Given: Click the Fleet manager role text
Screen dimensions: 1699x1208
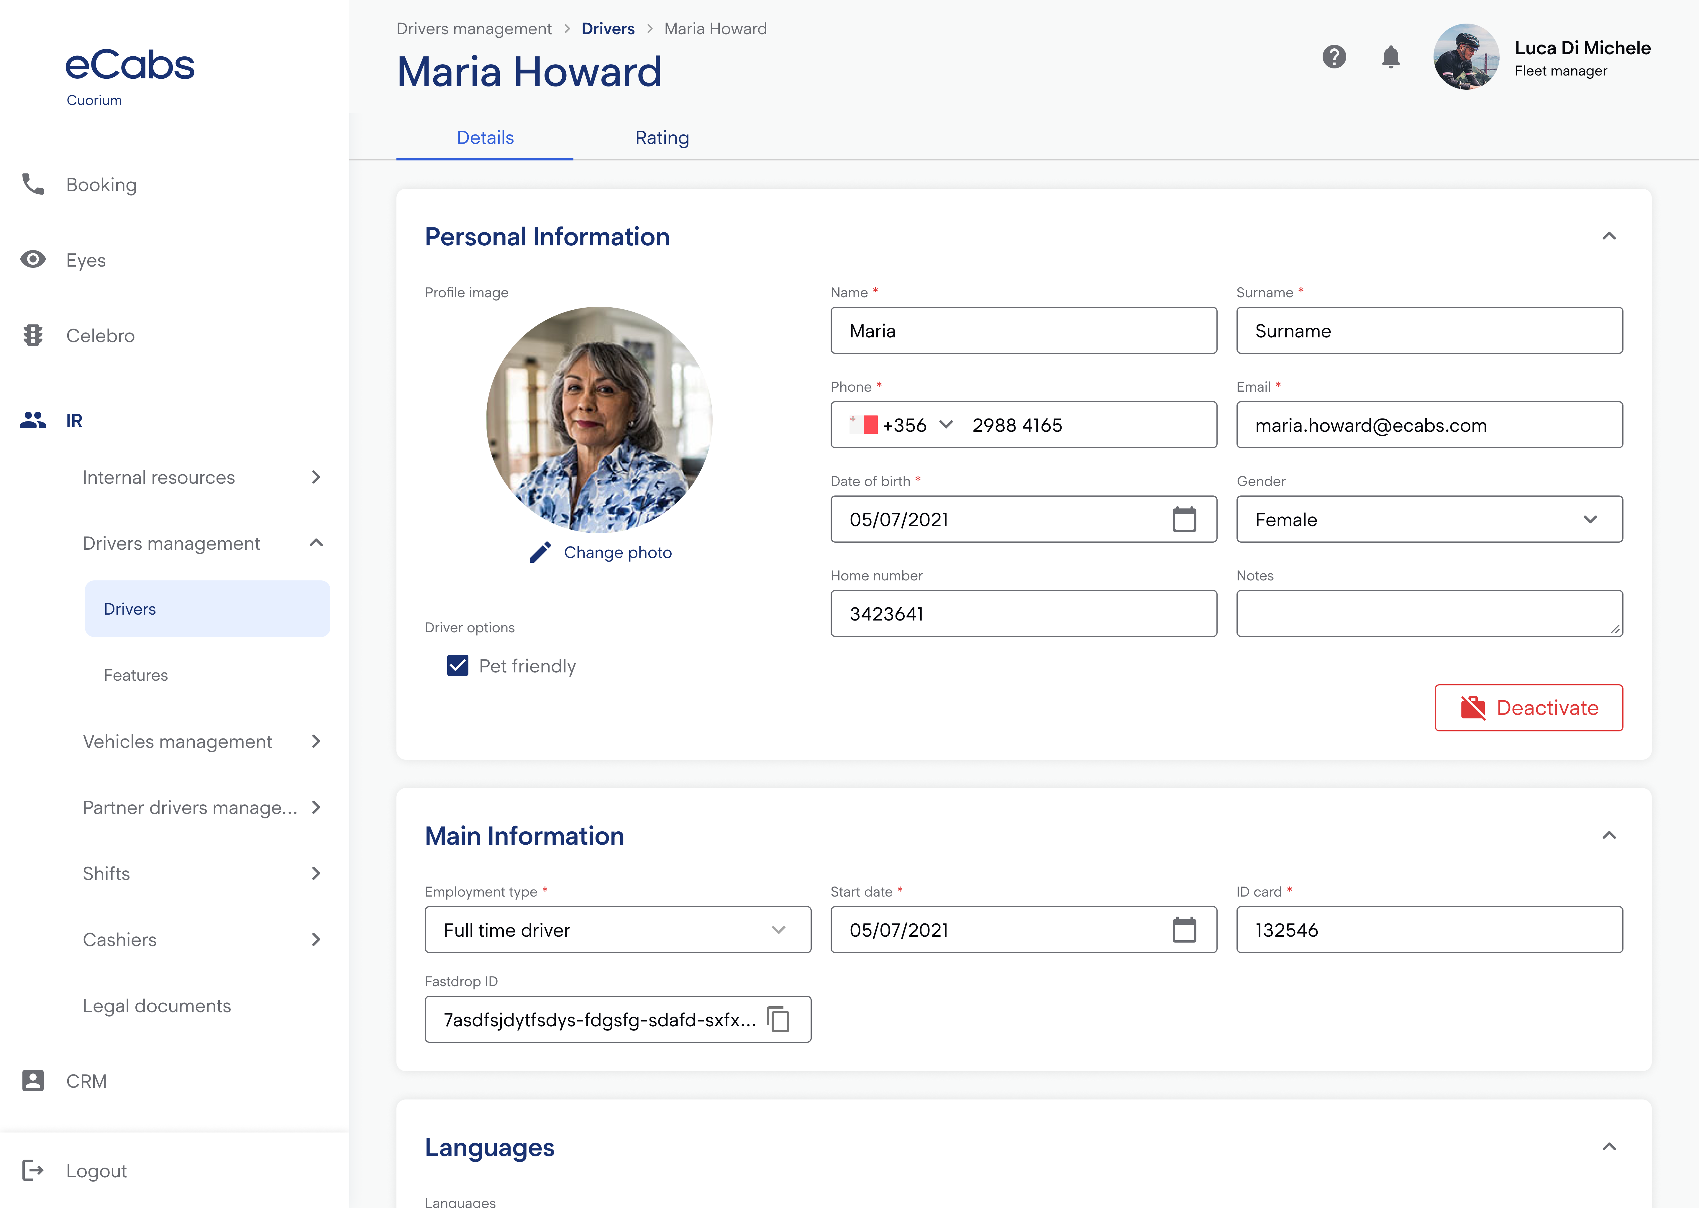Looking at the screenshot, I should click(x=1561, y=71).
